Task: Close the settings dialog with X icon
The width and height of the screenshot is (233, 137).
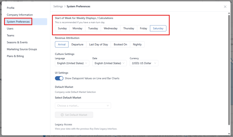Action: pyautogui.click(x=225, y=7)
